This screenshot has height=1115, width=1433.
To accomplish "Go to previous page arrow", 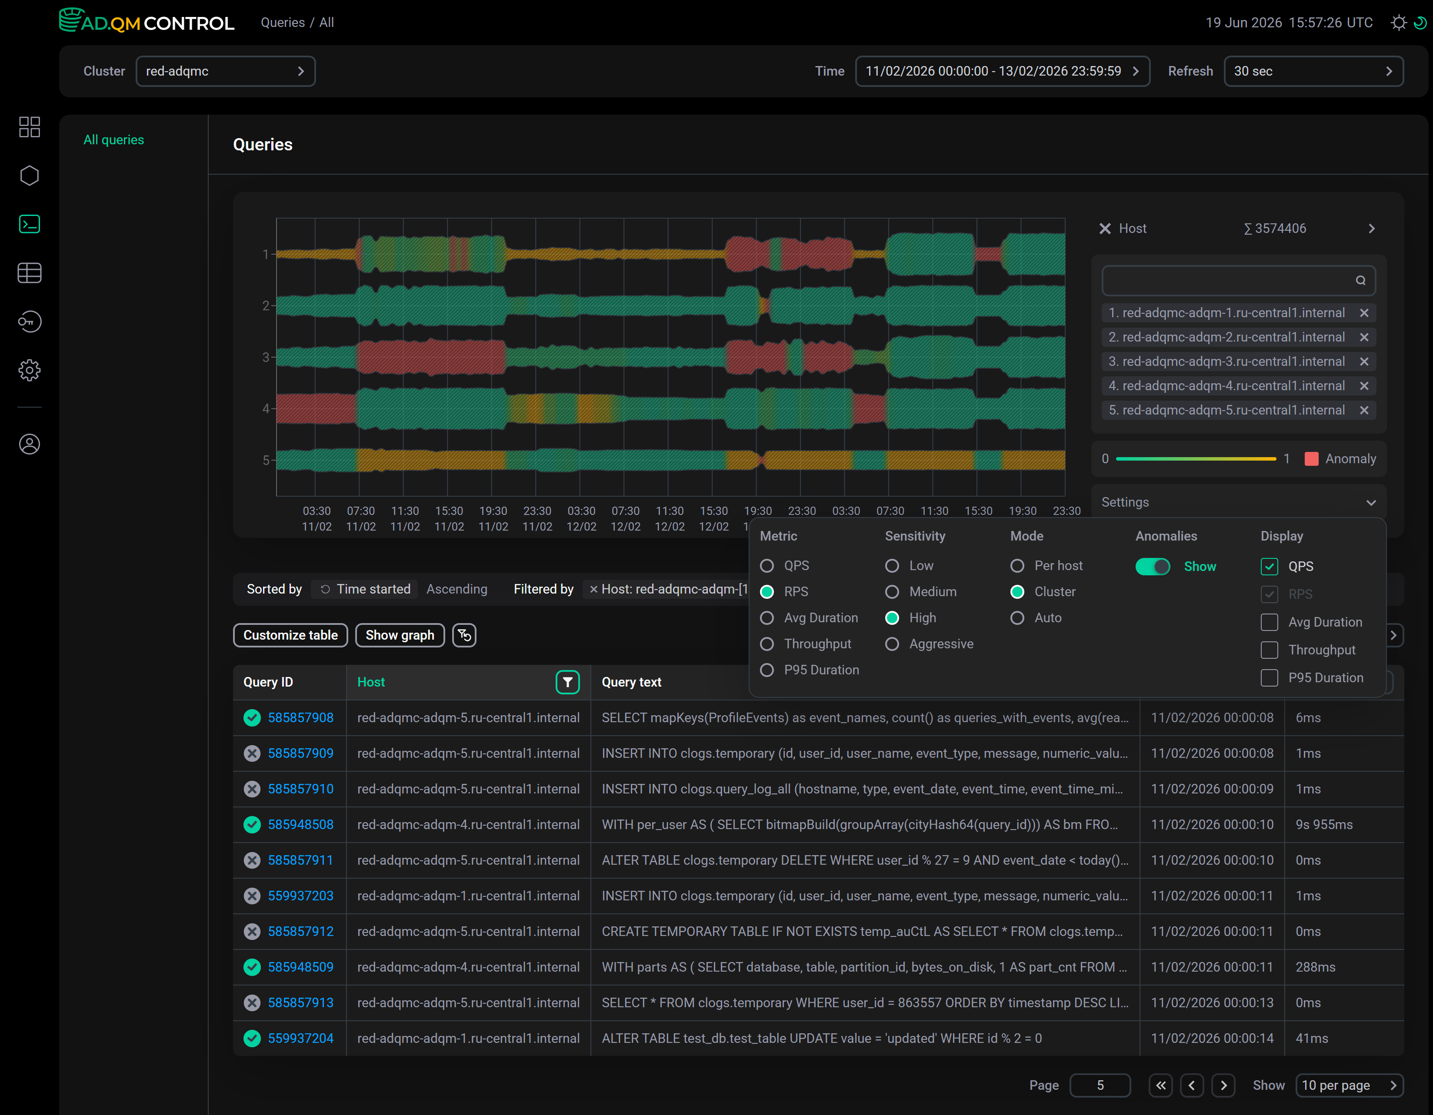I will pos(1192,1085).
